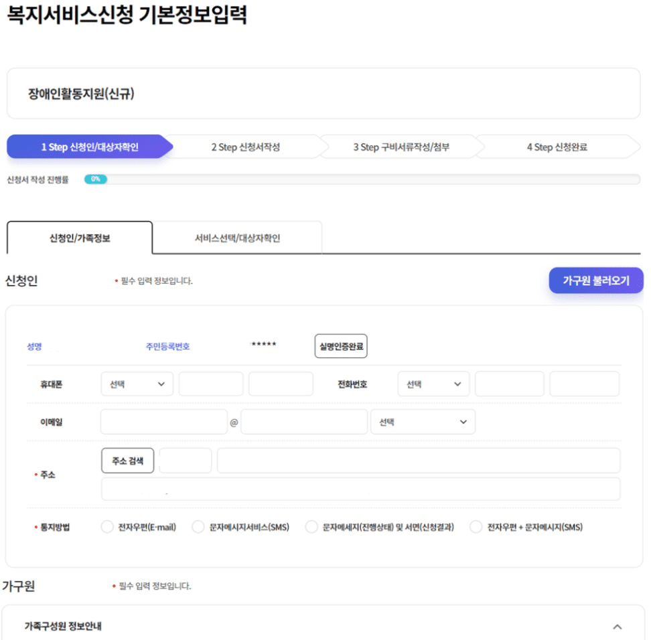Click the first 휴대폰 number input field
651x640 pixels.
[210, 384]
